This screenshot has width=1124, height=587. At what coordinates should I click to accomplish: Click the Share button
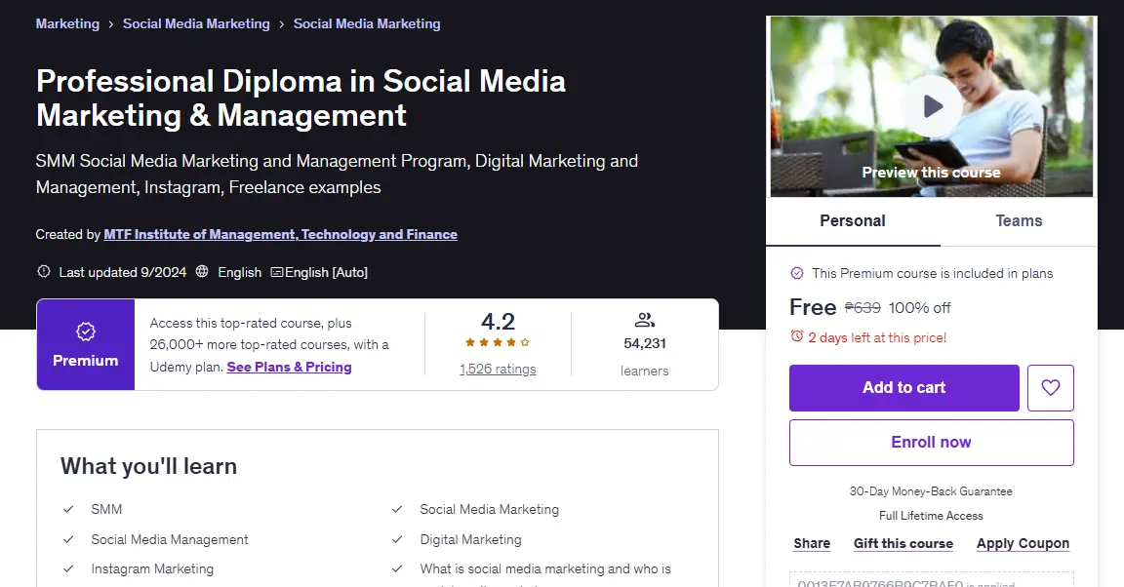[x=812, y=543]
